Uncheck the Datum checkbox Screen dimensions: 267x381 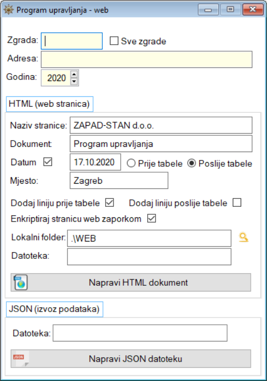(48, 162)
